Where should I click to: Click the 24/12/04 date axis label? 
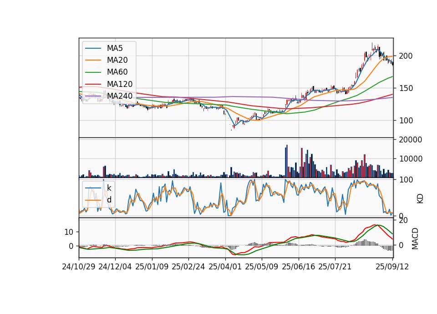pos(115,267)
